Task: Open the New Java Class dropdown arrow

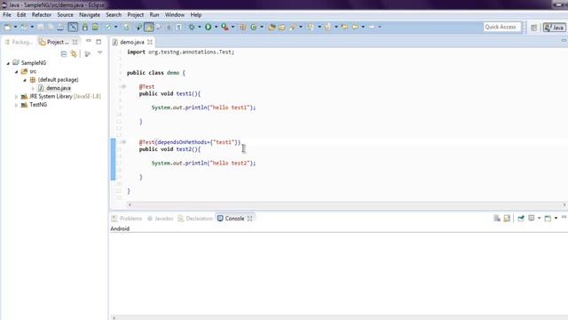Action: click(x=261, y=27)
